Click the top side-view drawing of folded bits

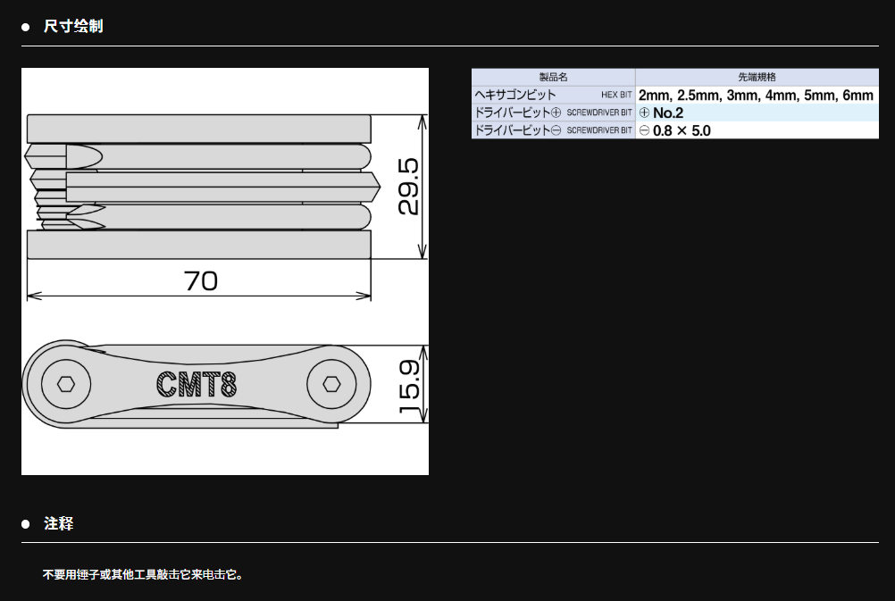(198, 186)
